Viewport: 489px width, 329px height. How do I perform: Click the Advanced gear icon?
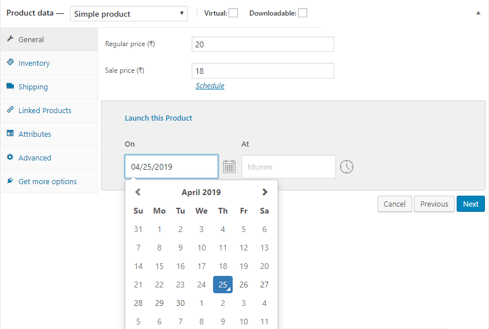[x=10, y=157]
